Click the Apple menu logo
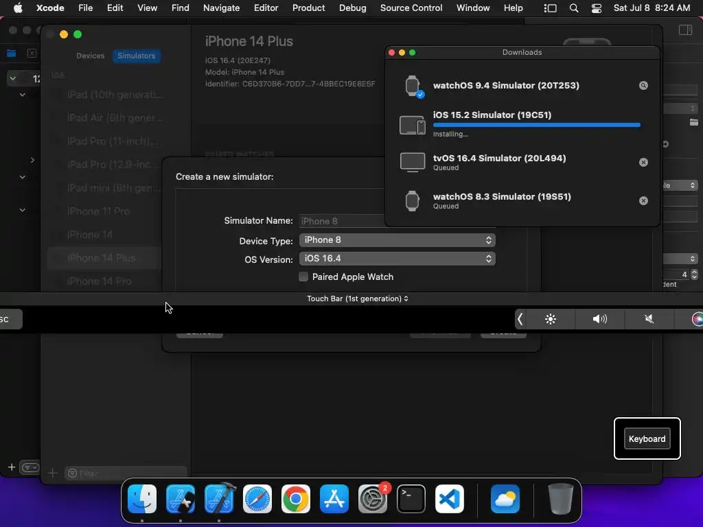This screenshot has height=527, width=703. [x=18, y=8]
